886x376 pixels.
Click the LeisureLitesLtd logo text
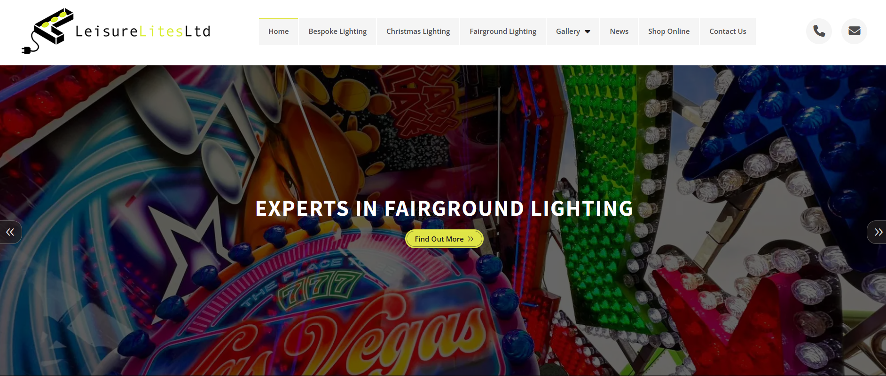click(142, 31)
